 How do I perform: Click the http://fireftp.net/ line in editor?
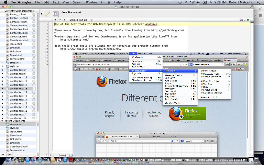(x=74, y=40)
